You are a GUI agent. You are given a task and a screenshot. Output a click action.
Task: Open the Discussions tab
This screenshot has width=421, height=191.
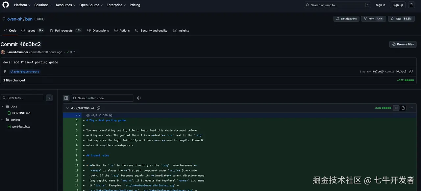(x=98, y=31)
